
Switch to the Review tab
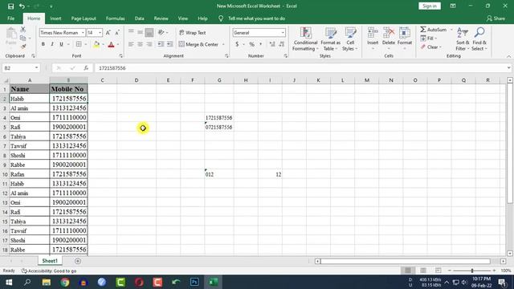(161, 18)
